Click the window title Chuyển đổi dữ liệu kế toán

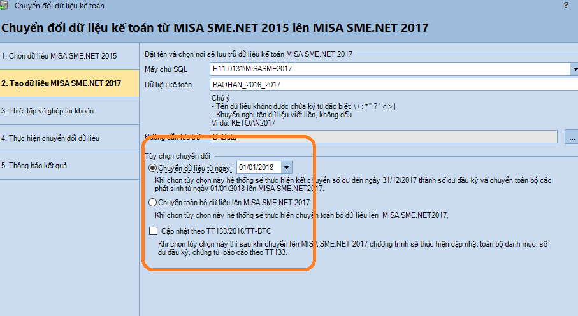click(x=59, y=6)
